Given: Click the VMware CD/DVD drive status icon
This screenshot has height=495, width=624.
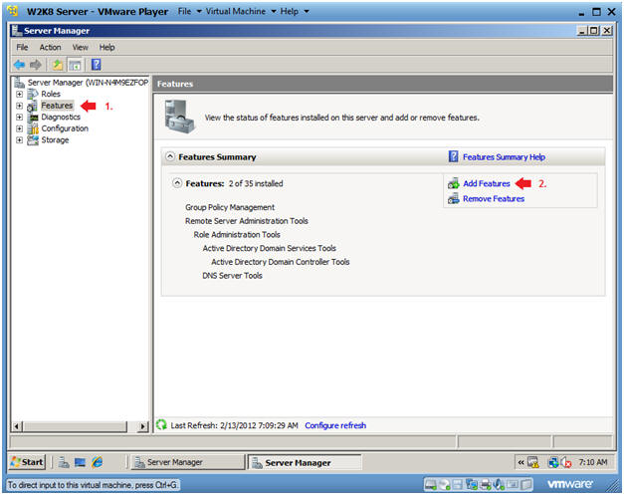Looking at the screenshot, I should [x=445, y=484].
